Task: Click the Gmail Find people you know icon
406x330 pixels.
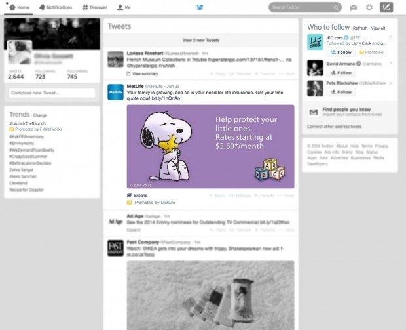Action: (314, 112)
